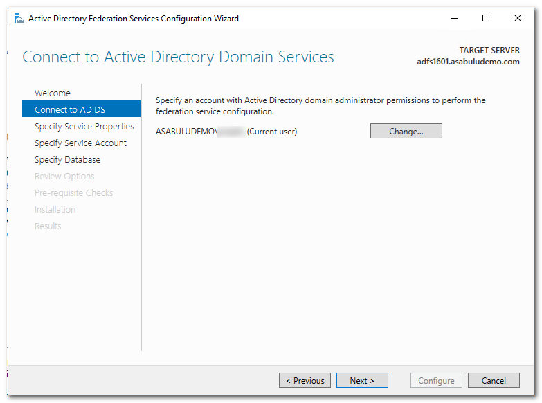
Task: Select the Installation step
Action: [55, 209]
